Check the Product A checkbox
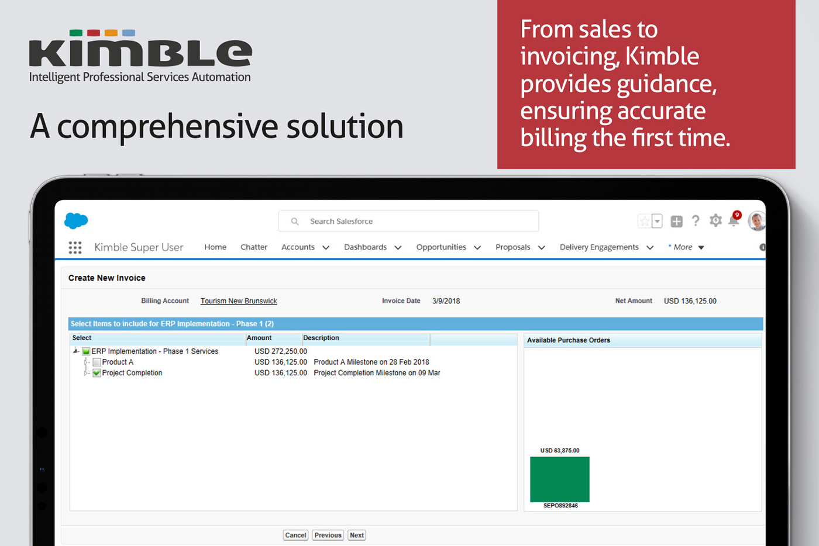The height and width of the screenshot is (546, 819). pyautogui.click(x=97, y=362)
